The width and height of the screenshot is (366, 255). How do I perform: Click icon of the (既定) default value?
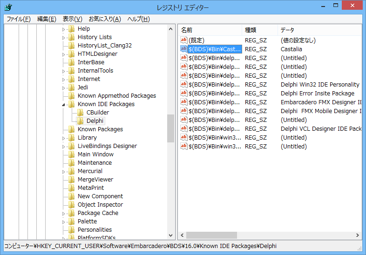183,40
